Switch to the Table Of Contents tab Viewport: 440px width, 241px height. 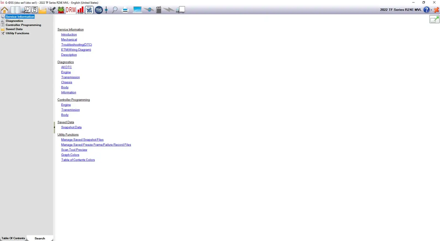click(x=13, y=238)
